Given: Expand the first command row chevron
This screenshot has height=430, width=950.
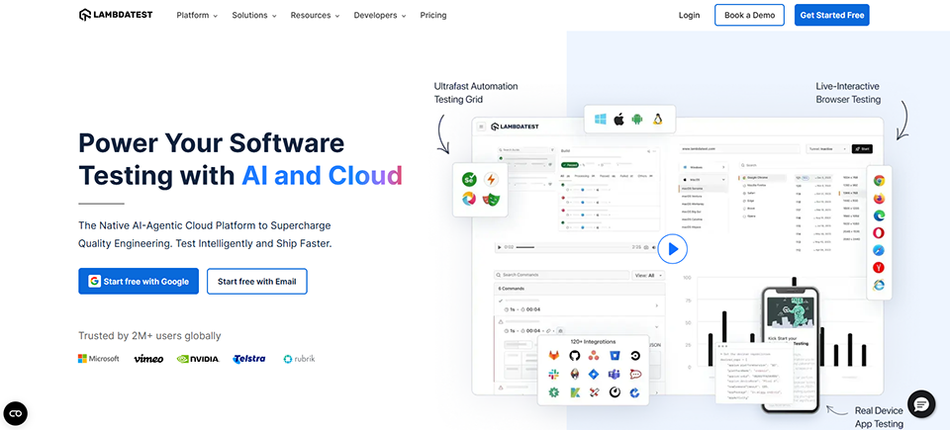Looking at the screenshot, I should pos(657,305).
